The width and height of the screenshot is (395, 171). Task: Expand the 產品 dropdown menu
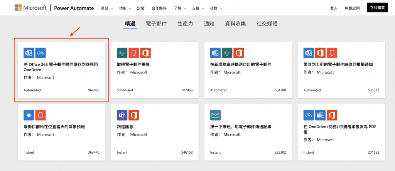click(x=107, y=8)
